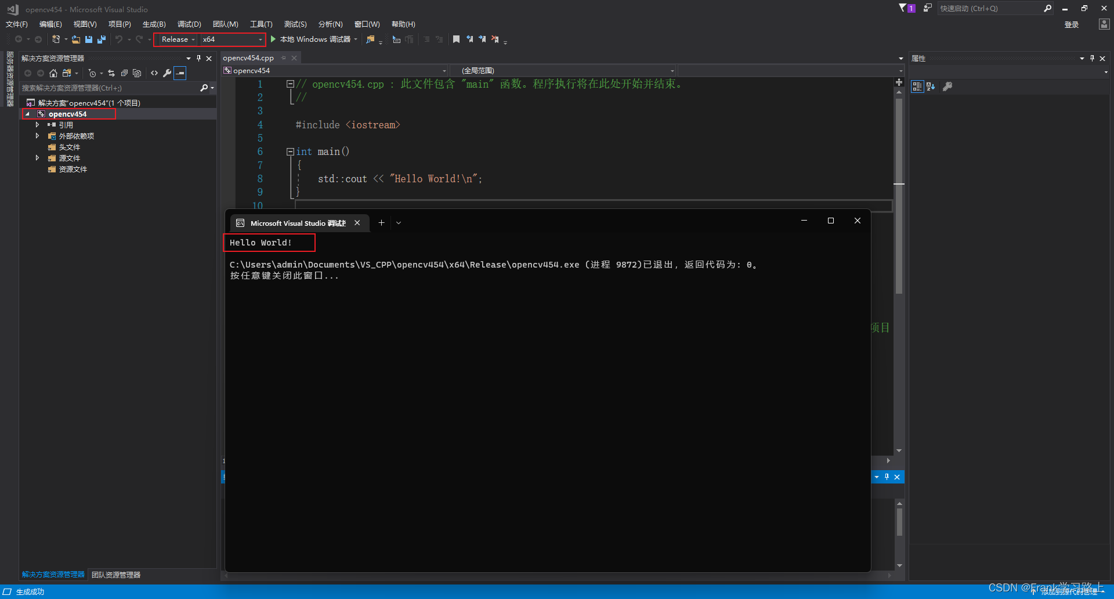The image size is (1114, 599).
Task: Switch to 团队资源管理器 tab
Action: tap(116, 575)
